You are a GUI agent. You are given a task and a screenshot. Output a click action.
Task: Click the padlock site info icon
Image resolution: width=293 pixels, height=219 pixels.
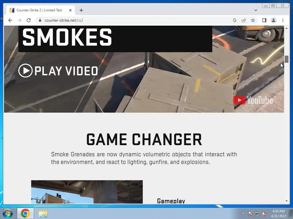click(40, 20)
